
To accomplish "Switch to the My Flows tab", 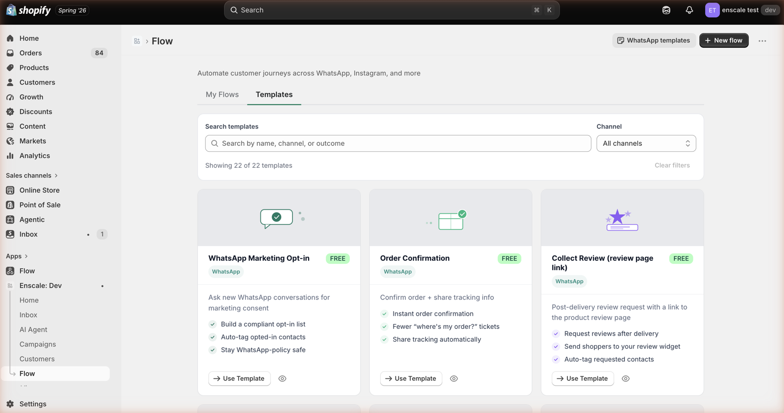I will (x=222, y=94).
